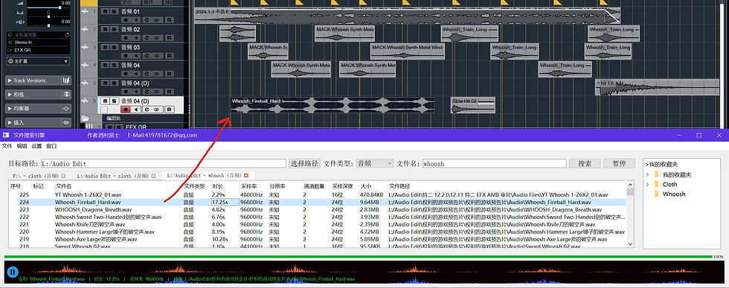Click the 和弦 chords panel icon
The image size is (729, 288).
coord(66,94)
